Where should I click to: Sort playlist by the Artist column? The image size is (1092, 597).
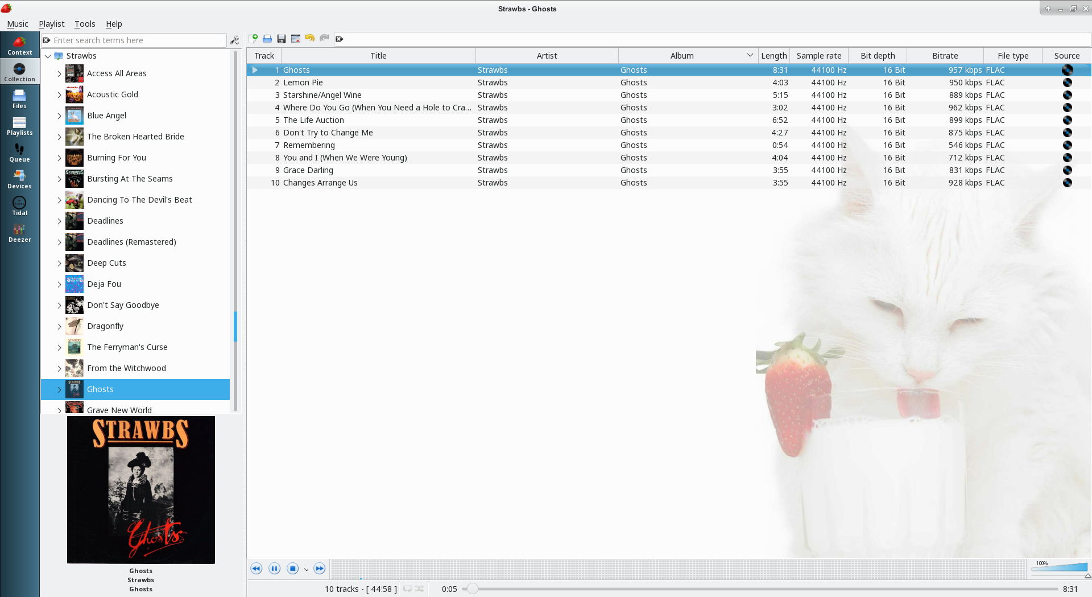point(547,56)
